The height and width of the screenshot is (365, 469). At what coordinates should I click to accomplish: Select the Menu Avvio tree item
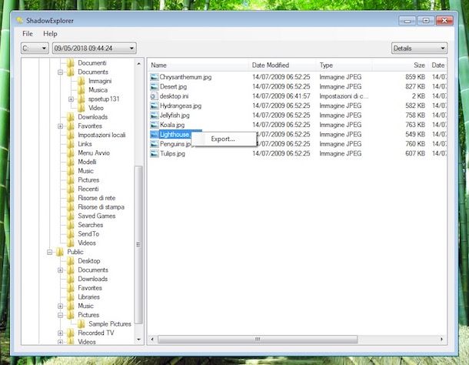click(x=94, y=152)
